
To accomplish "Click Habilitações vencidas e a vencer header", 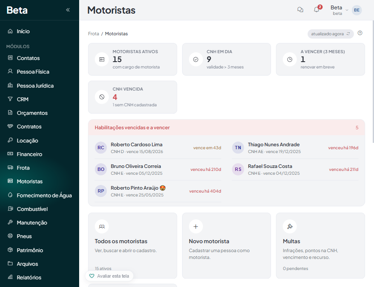I will [x=227, y=128].
